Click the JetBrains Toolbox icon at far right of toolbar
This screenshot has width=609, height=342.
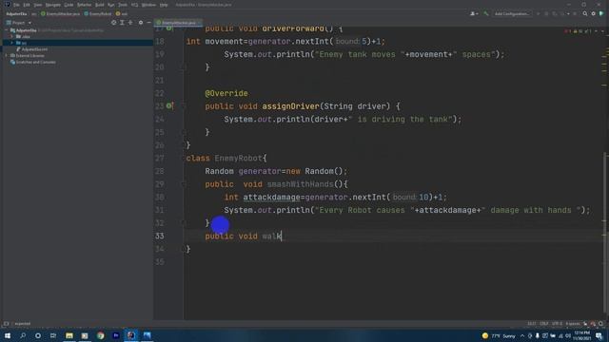(601, 13)
